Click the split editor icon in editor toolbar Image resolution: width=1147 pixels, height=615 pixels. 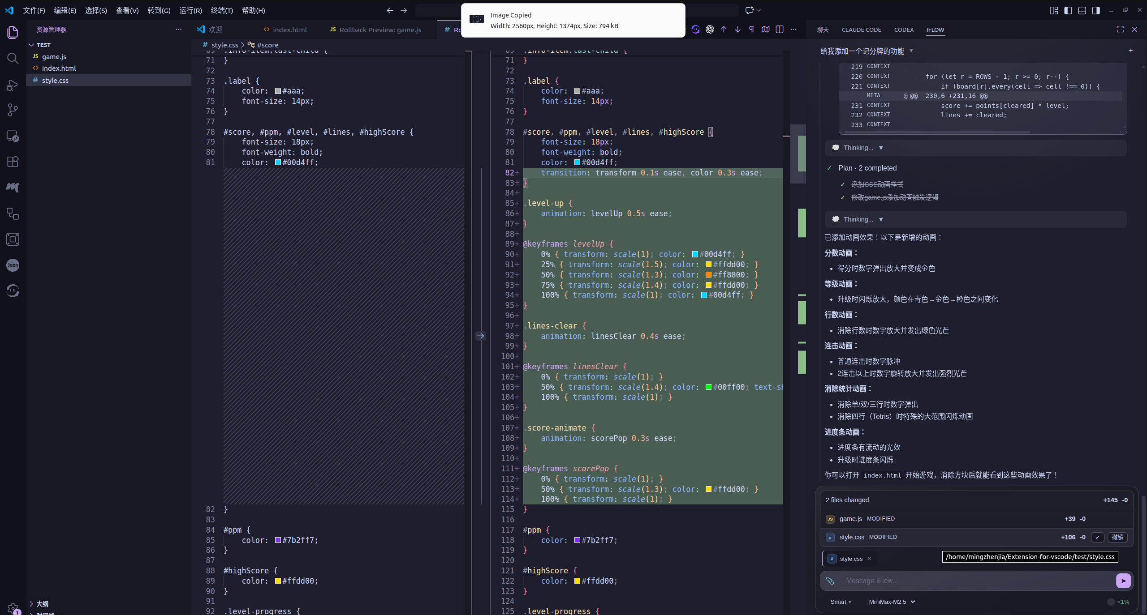780,30
